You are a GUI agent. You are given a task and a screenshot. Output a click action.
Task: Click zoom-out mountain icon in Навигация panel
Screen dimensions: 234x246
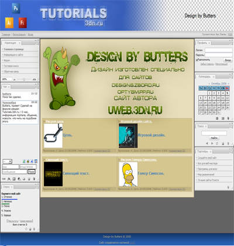click(x=14, y=80)
